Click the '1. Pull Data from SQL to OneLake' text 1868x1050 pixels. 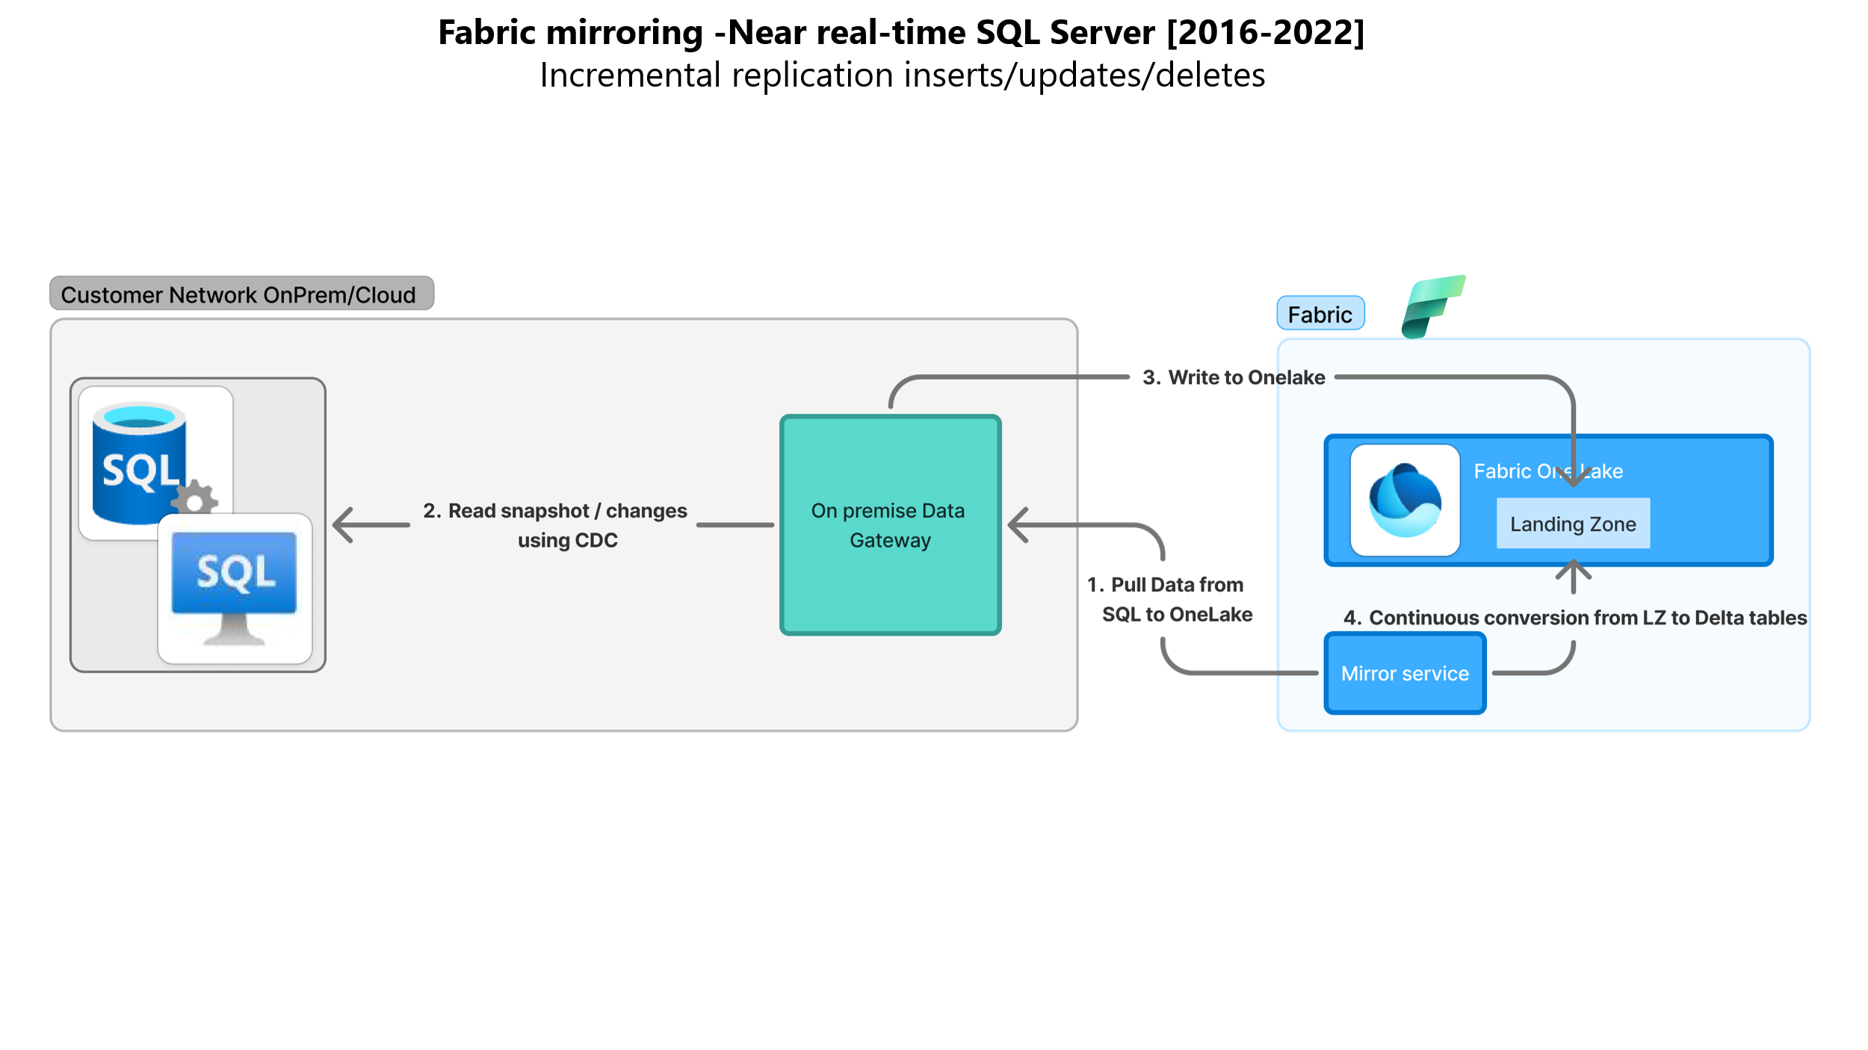pos(1169,599)
